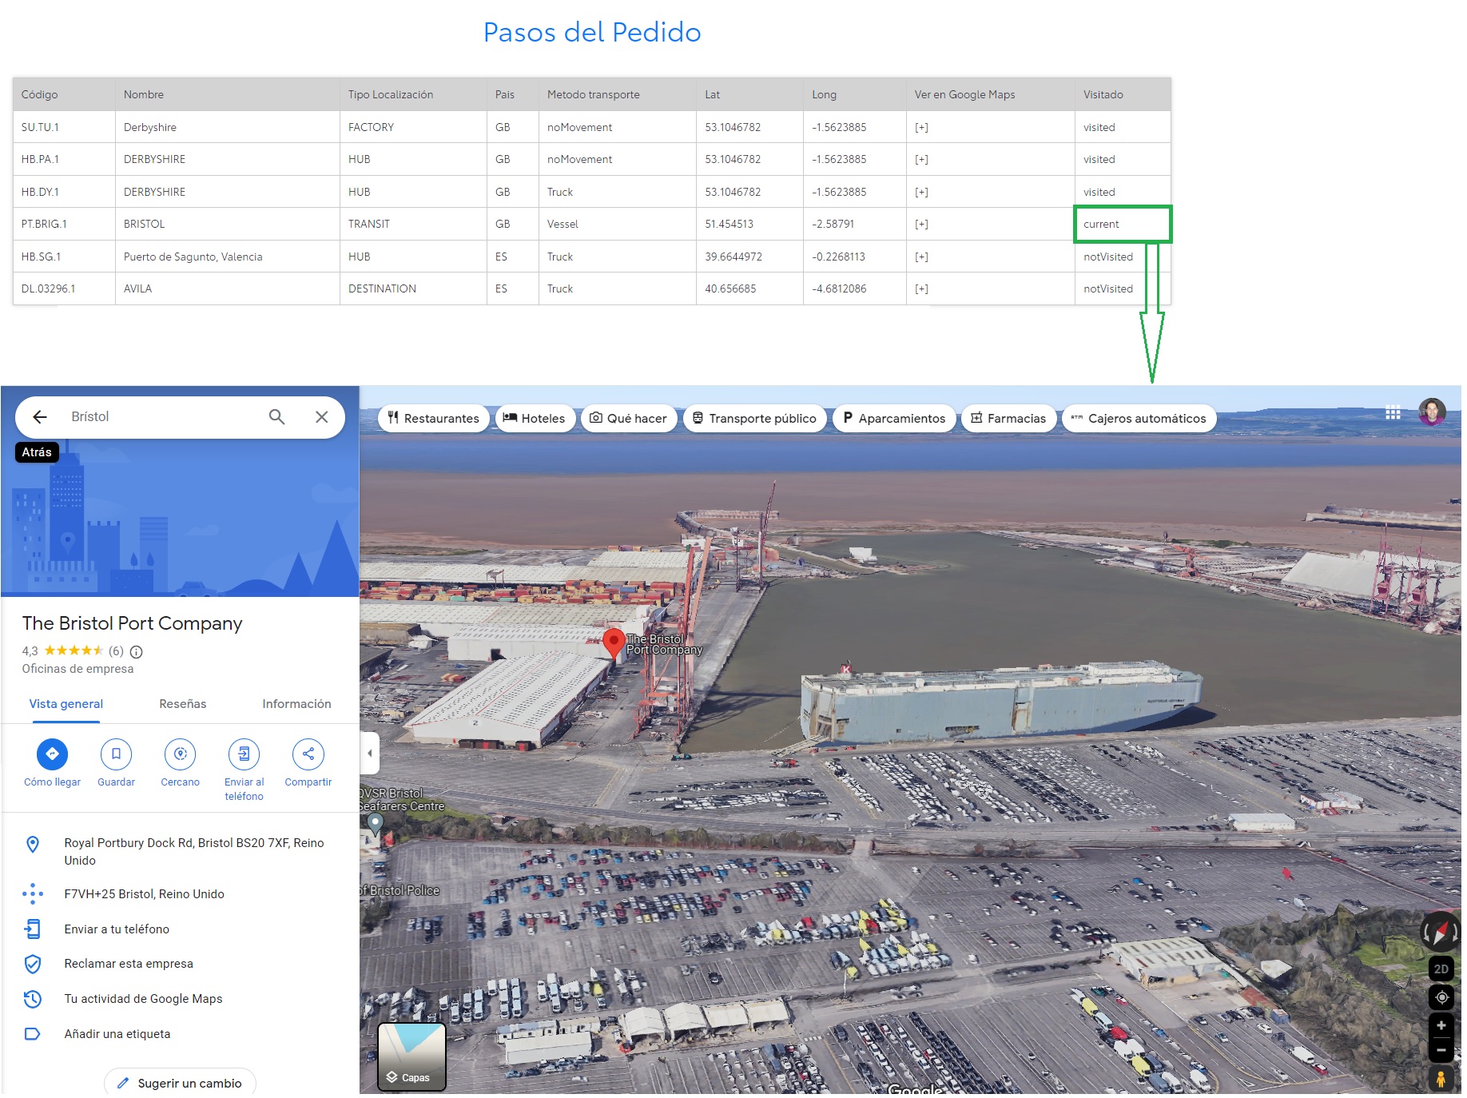Click the 'Vessel' transport cell

(x=617, y=225)
